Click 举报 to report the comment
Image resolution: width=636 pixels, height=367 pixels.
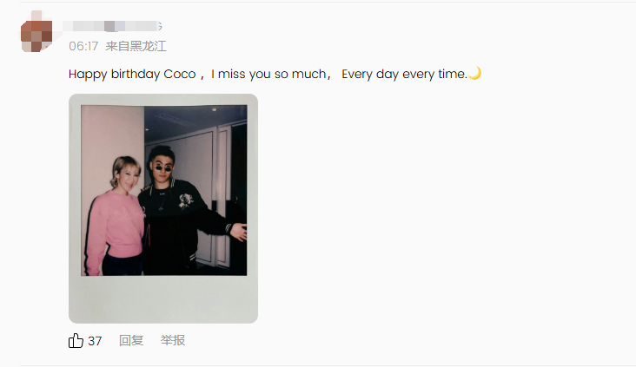coord(173,340)
